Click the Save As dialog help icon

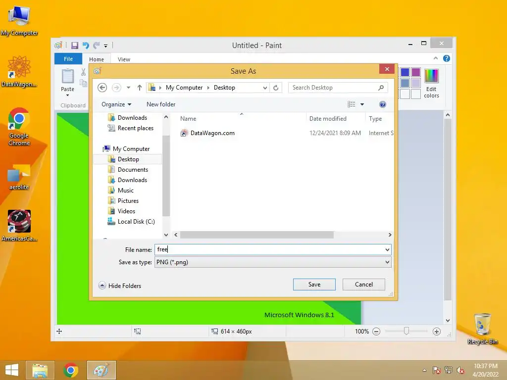point(383,104)
